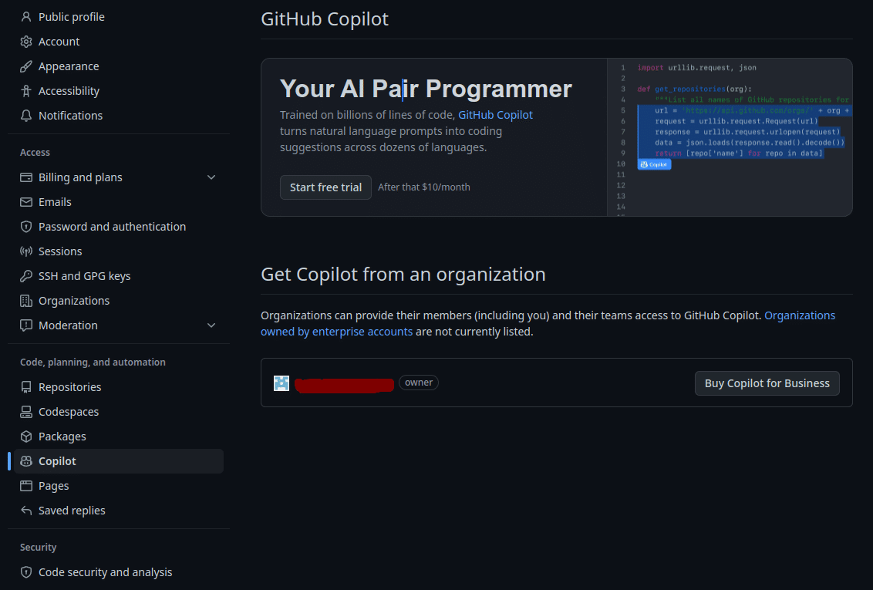
Task: Click the owner role badge
Action: (x=419, y=383)
